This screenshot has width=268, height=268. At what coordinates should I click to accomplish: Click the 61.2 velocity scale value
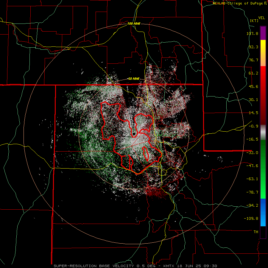(253, 73)
